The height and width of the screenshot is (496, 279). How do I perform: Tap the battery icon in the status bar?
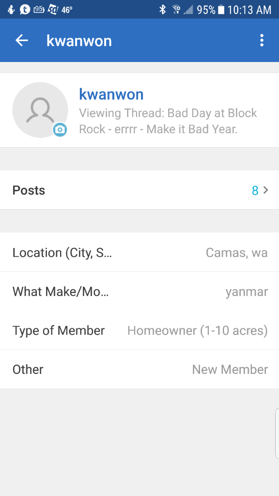[x=221, y=10]
